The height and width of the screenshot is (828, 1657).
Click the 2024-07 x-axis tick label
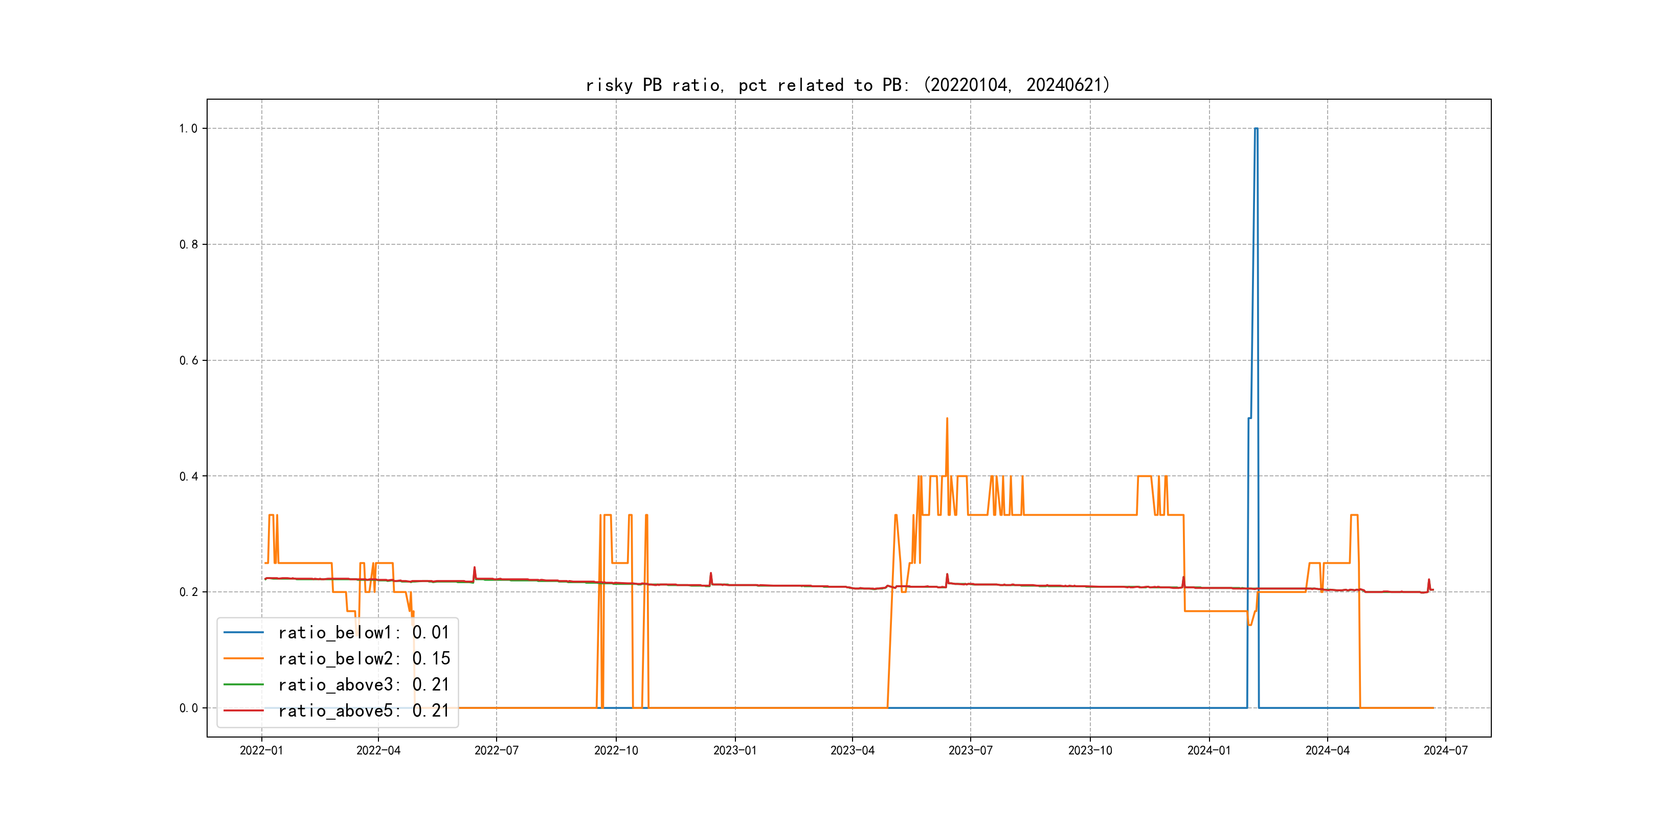point(1445,750)
